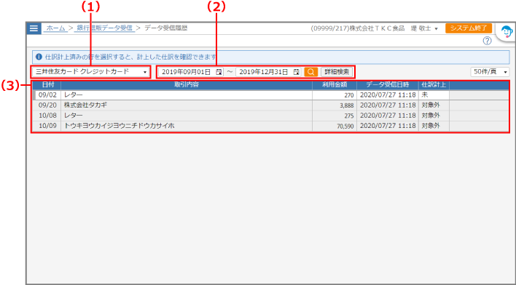This screenshot has height=285, width=516.
Task: Open 銀行信販データ受信 breadcrumb link
Action: [104, 28]
